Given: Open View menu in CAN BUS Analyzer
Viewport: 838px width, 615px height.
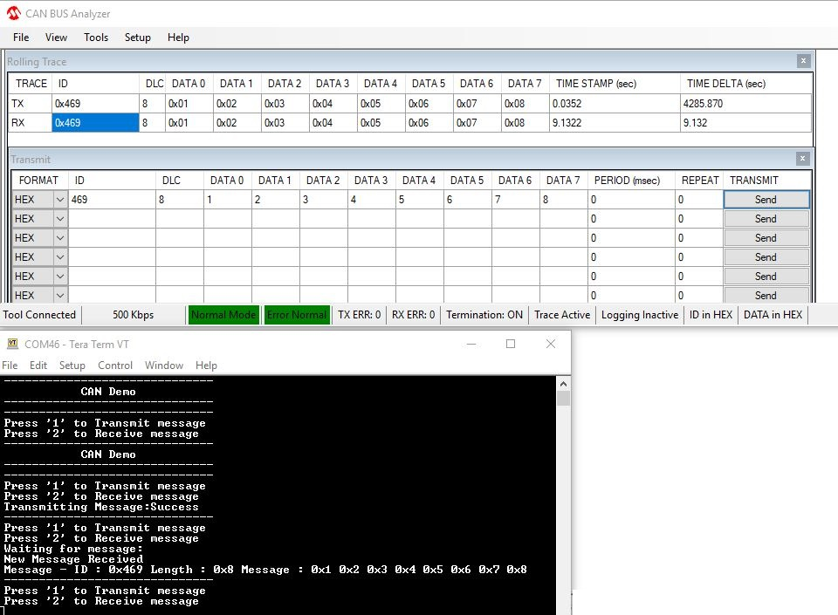Looking at the screenshot, I should [56, 38].
